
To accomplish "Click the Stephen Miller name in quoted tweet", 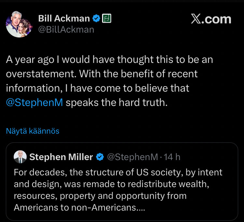I will [61, 157].
